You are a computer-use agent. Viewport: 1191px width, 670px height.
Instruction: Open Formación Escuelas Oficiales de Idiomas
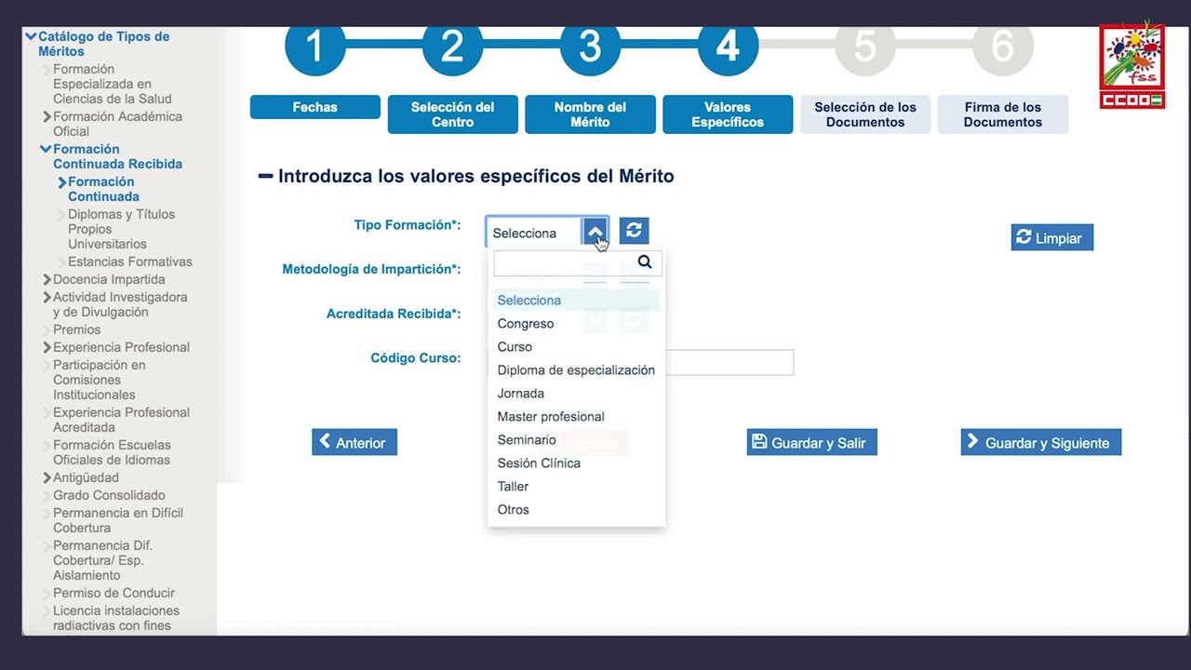pos(112,452)
